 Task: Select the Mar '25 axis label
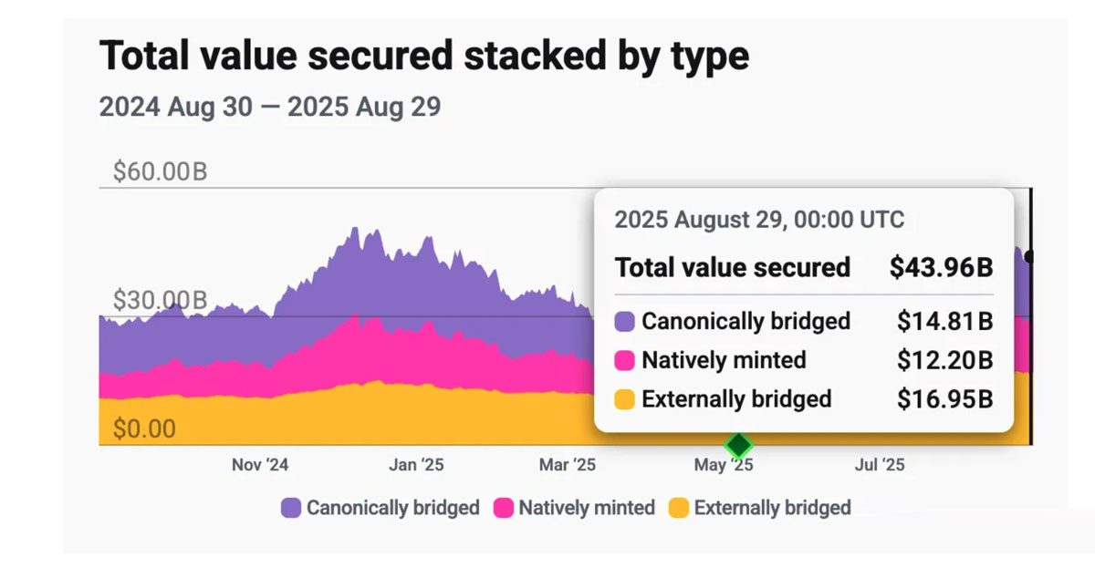point(568,465)
